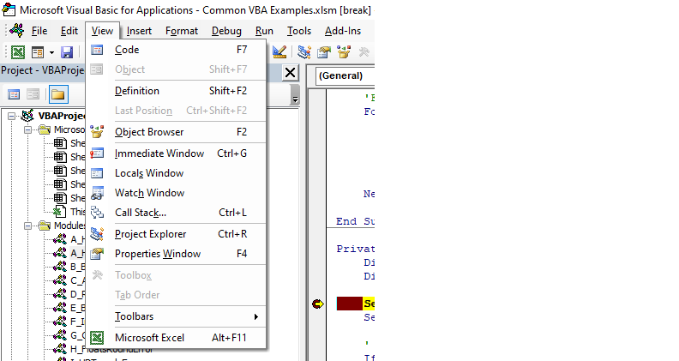
Task: Click the Code menu item icon
Action: [97, 50]
